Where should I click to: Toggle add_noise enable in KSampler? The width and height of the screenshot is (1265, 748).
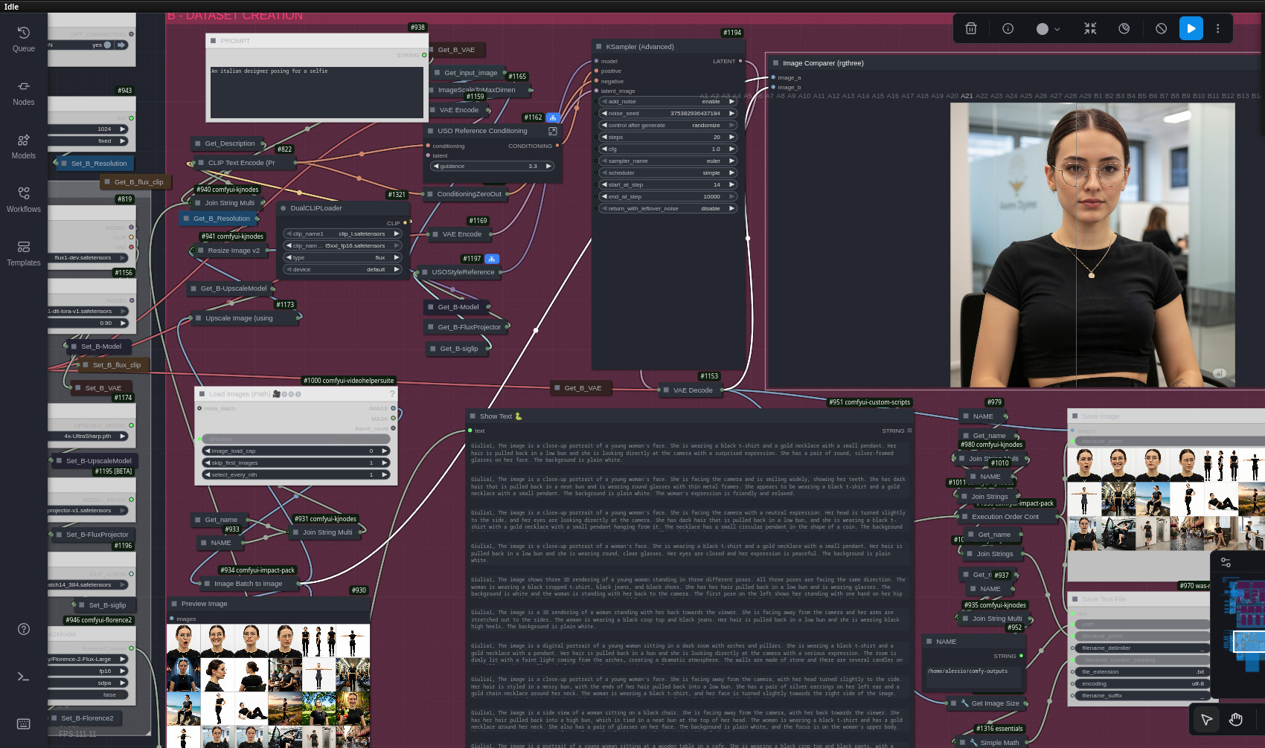[667, 102]
